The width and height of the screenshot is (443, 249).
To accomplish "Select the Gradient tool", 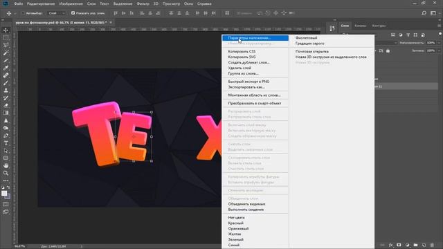I will click(6, 113).
